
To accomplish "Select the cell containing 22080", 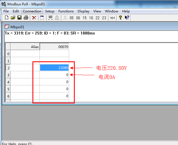I will (x=54, y=68).
